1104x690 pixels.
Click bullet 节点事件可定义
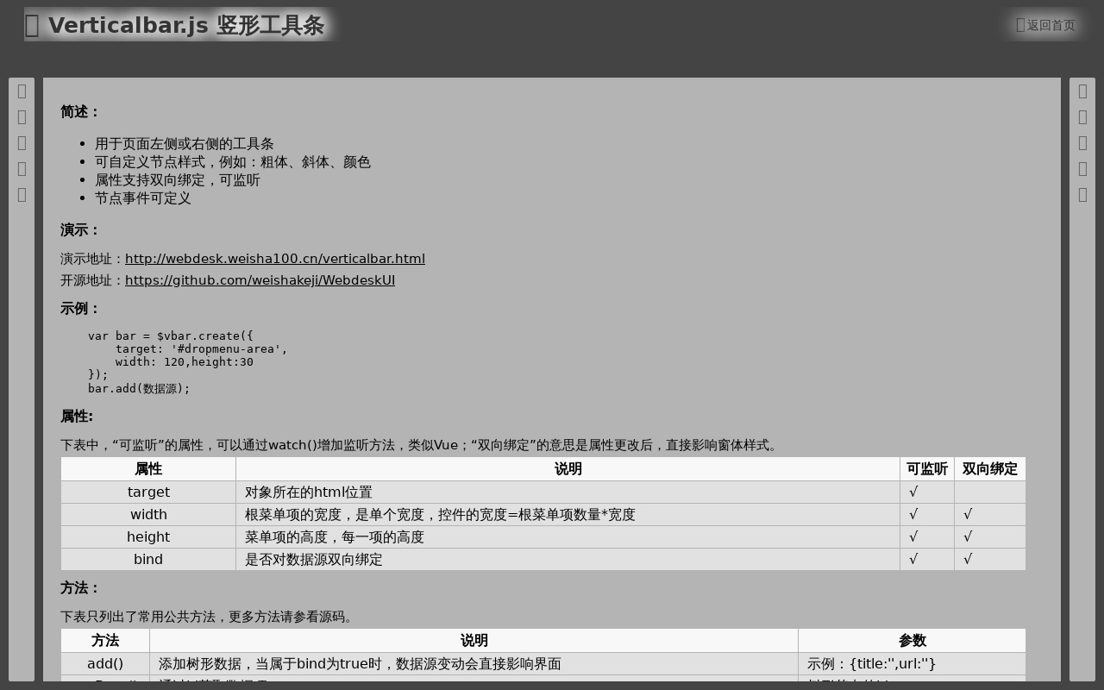pos(143,198)
